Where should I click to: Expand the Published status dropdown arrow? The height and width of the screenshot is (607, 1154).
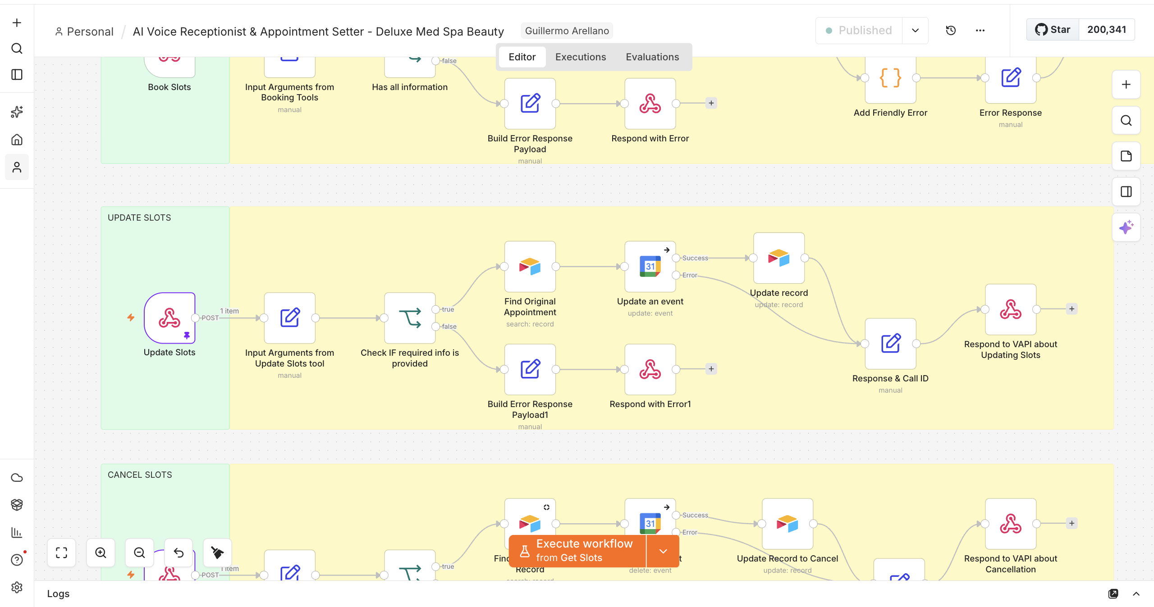pos(915,31)
